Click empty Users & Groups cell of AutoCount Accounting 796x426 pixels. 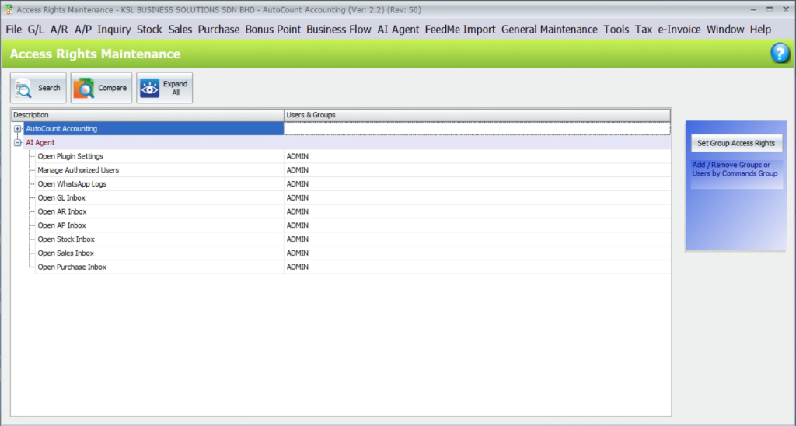click(x=477, y=129)
